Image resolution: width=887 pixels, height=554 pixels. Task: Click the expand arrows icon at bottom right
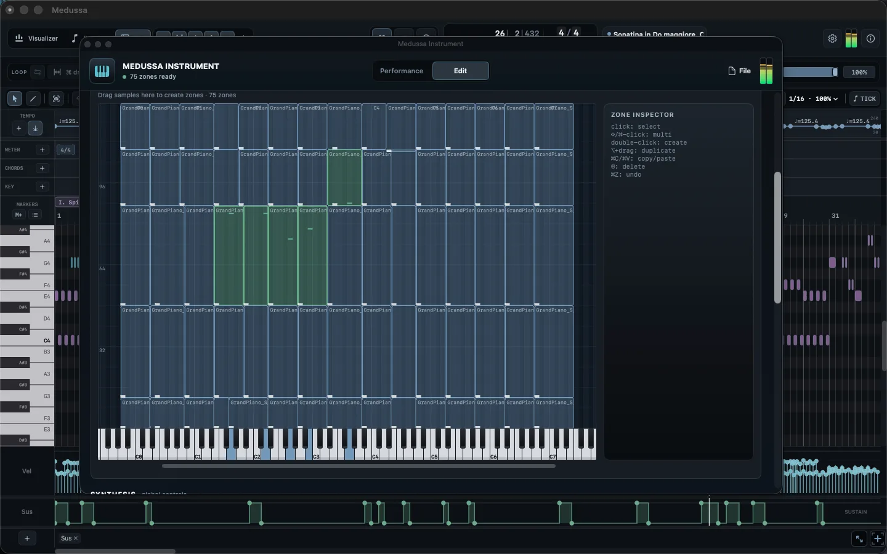(x=859, y=539)
